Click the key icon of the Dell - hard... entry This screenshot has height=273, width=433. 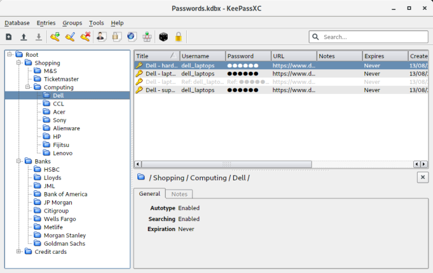pos(139,65)
